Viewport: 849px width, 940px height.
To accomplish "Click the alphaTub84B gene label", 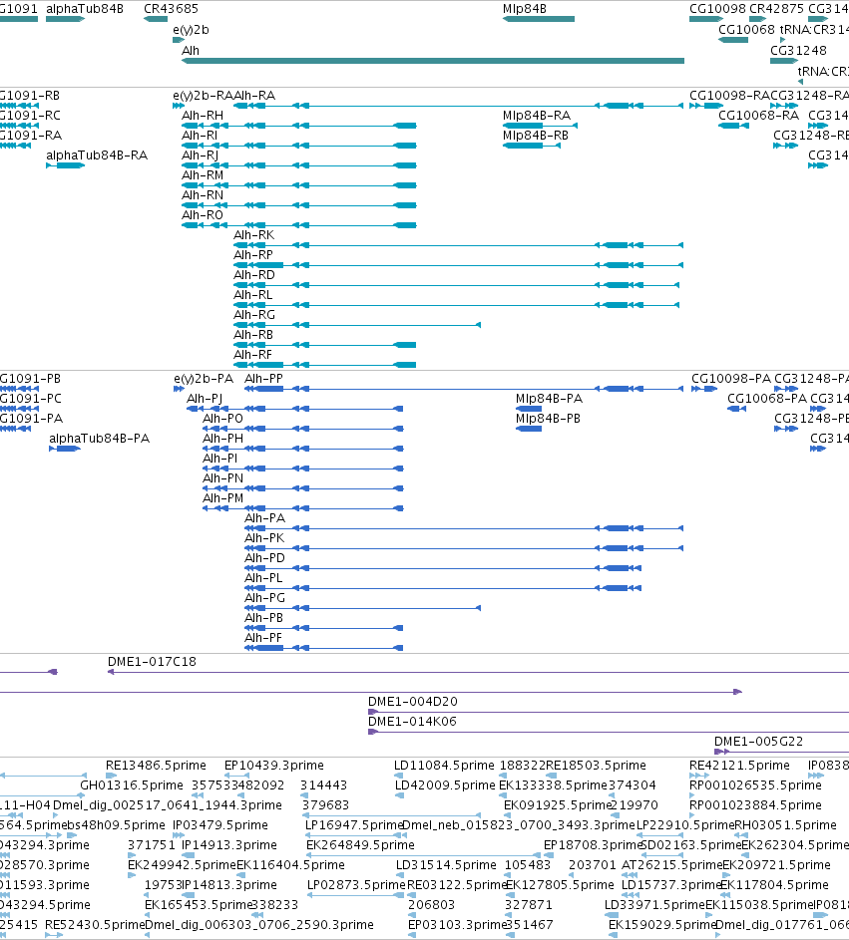I will pyautogui.click(x=85, y=8).
